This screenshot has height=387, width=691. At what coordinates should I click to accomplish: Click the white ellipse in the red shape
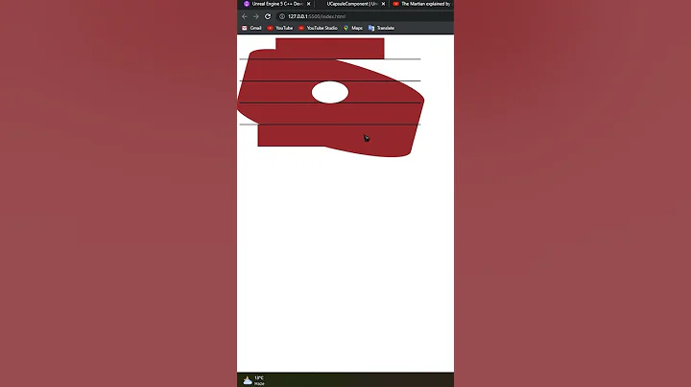tap(330, 92)
